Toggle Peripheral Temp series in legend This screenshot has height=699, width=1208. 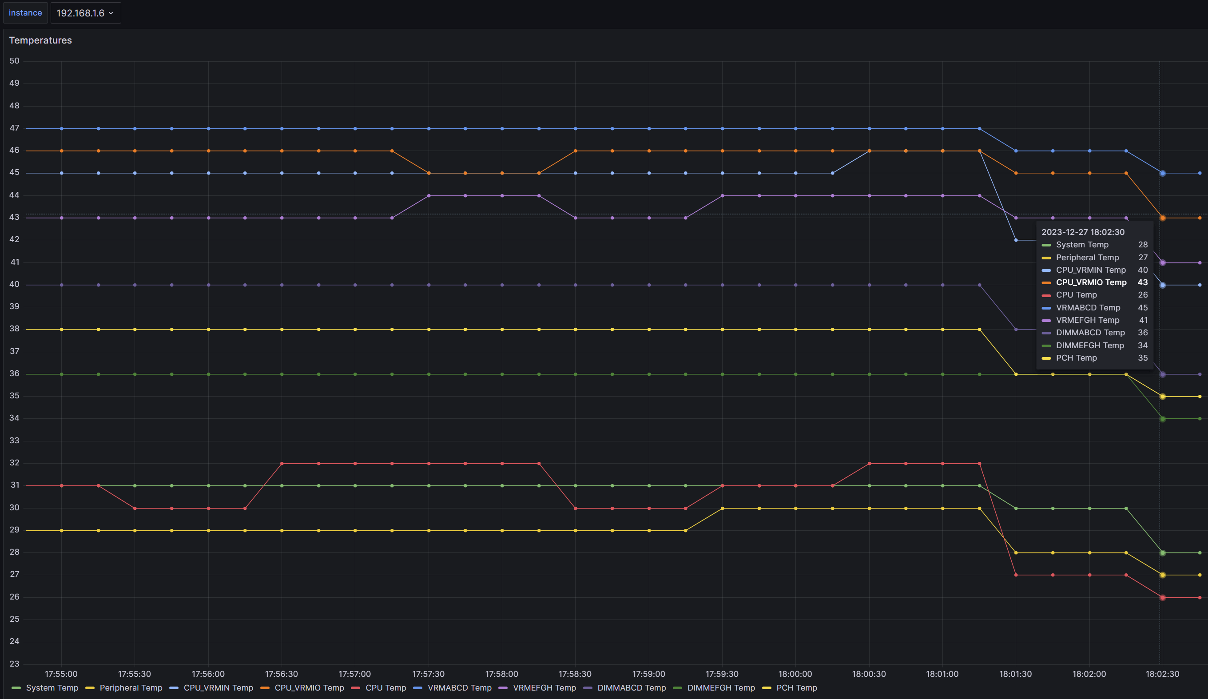click(131, 687)
